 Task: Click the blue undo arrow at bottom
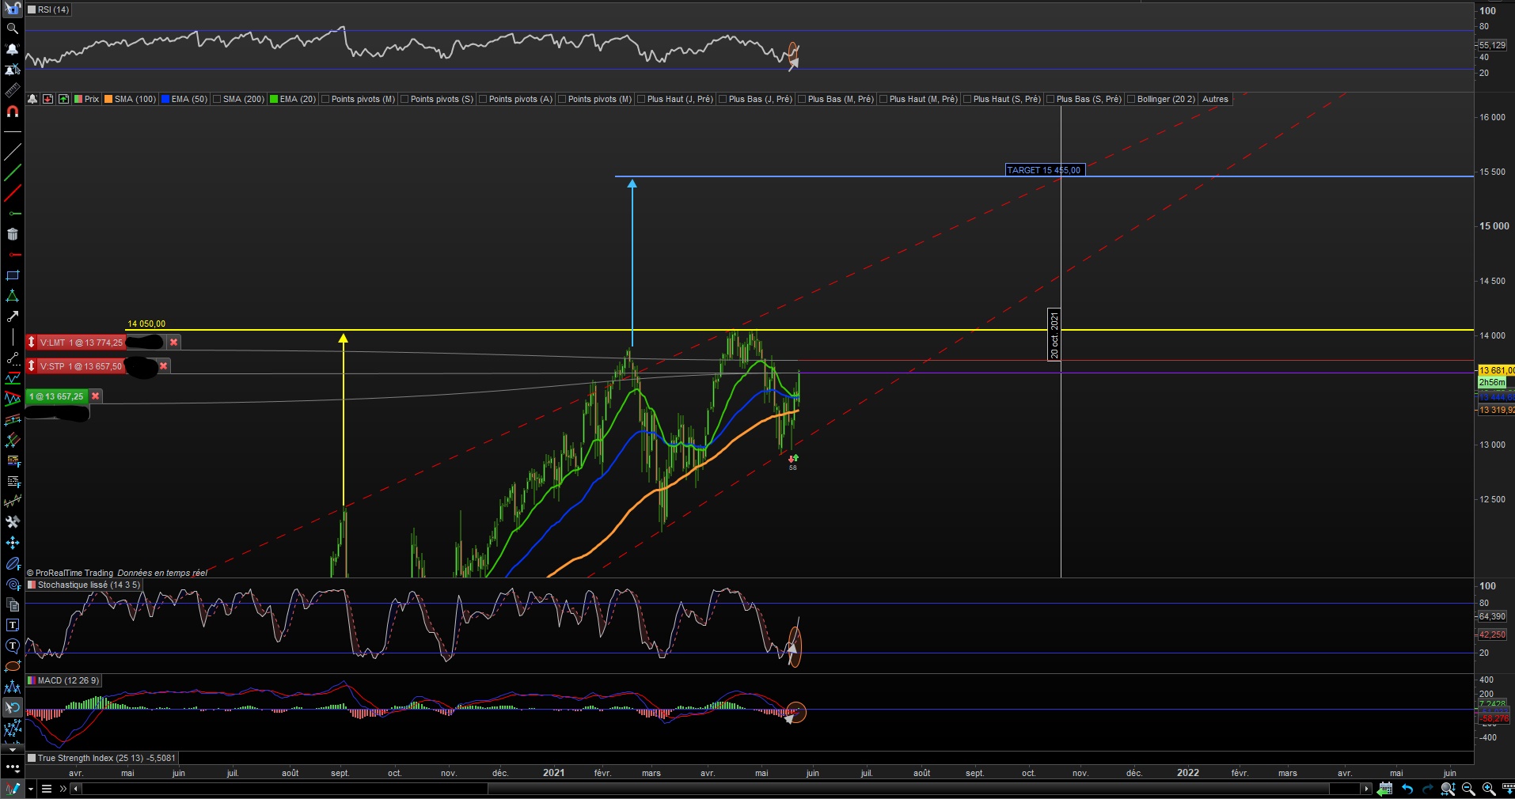pyautogui.click(x=1407, y=789)
